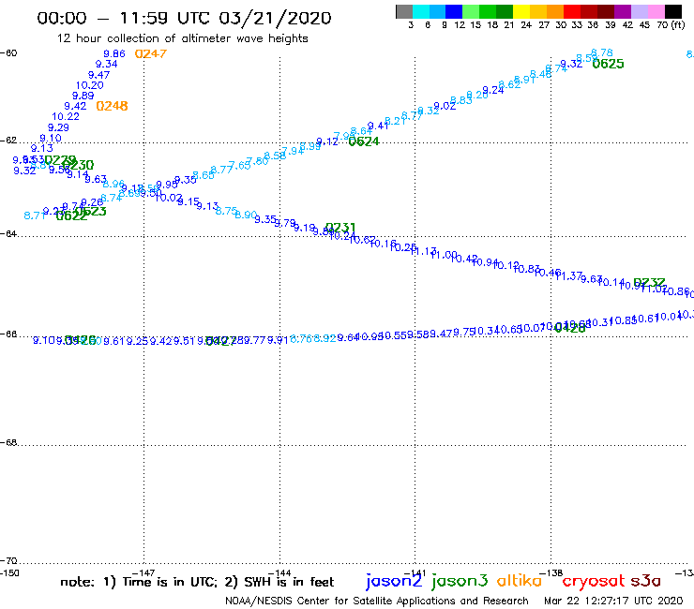Click the wave height value '8.78' near 0625
Image resolution: width=694 pixels, height=609 pixels.
tap(602, 53)
